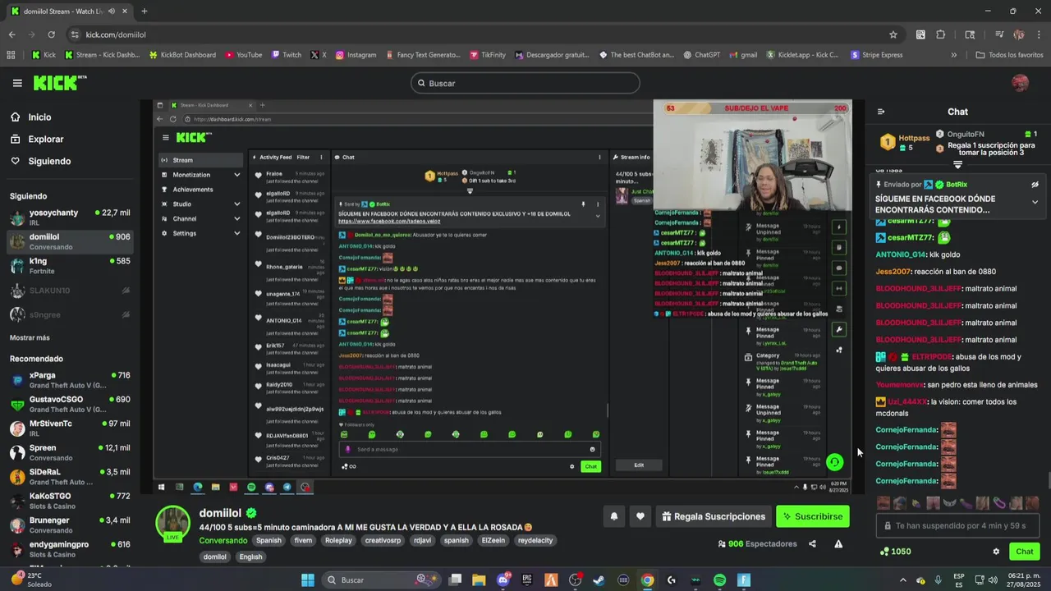Select the reydelacity tag
The image size is (1051, 591).
coord(535,540)
